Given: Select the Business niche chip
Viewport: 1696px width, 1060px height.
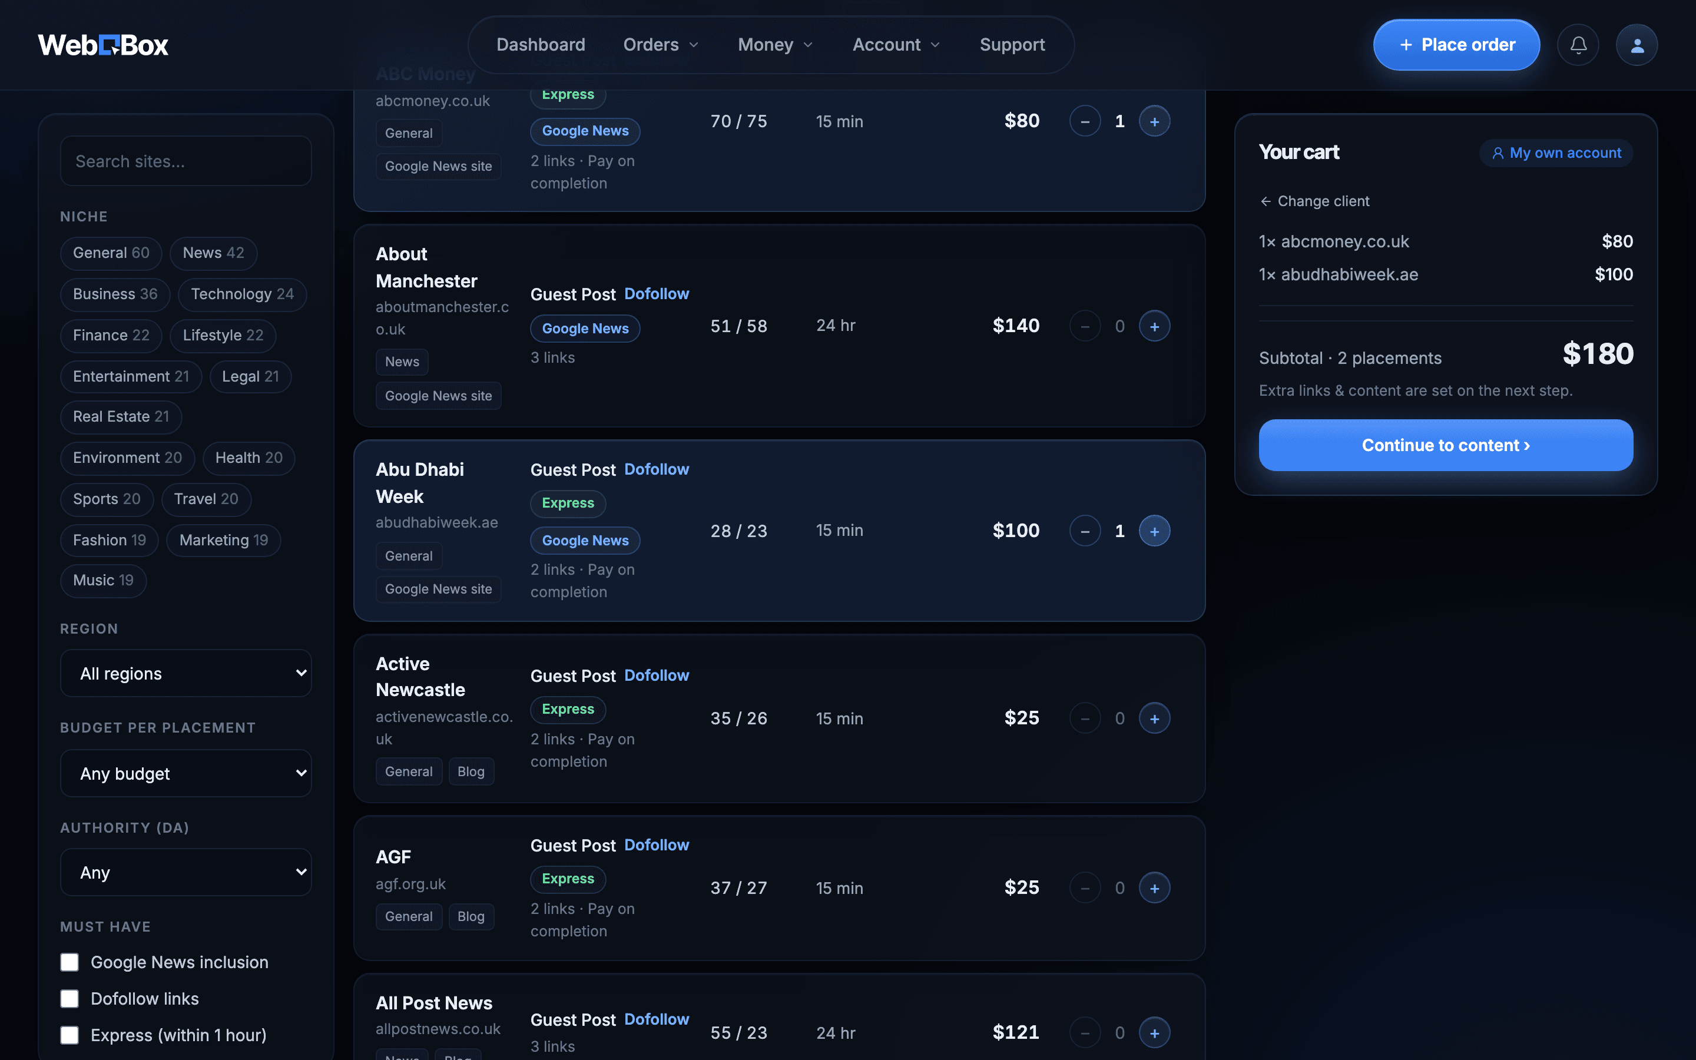Looking at the screenshot, I should (115, 294).
